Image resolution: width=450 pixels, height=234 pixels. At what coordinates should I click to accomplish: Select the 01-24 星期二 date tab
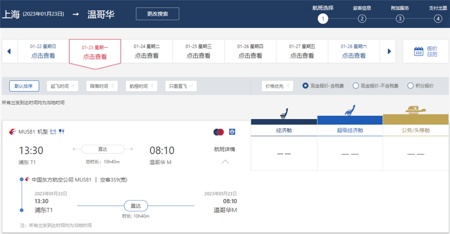(147, 51)
